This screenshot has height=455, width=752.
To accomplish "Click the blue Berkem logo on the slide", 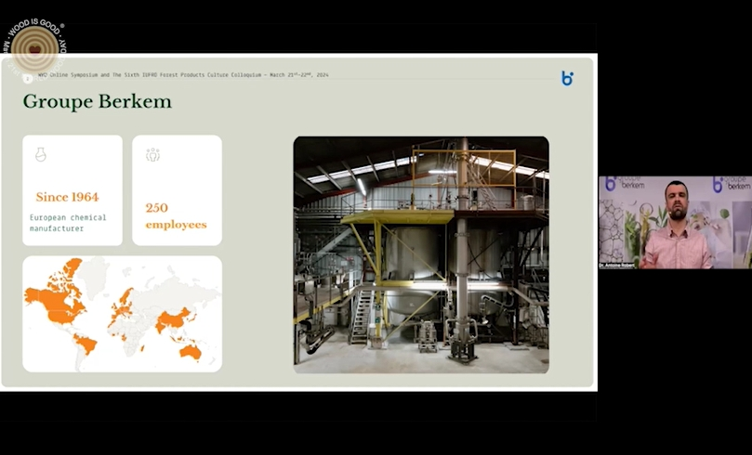I will point(567,78).
